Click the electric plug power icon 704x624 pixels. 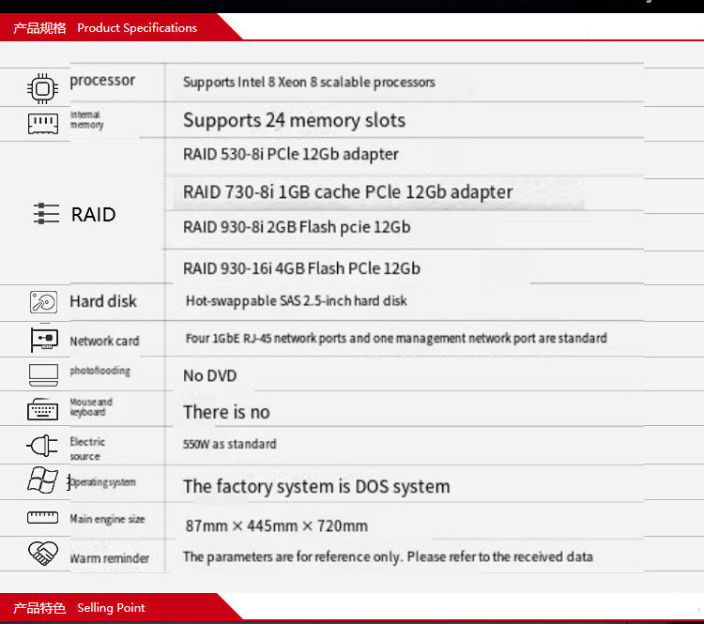point(43,445)
